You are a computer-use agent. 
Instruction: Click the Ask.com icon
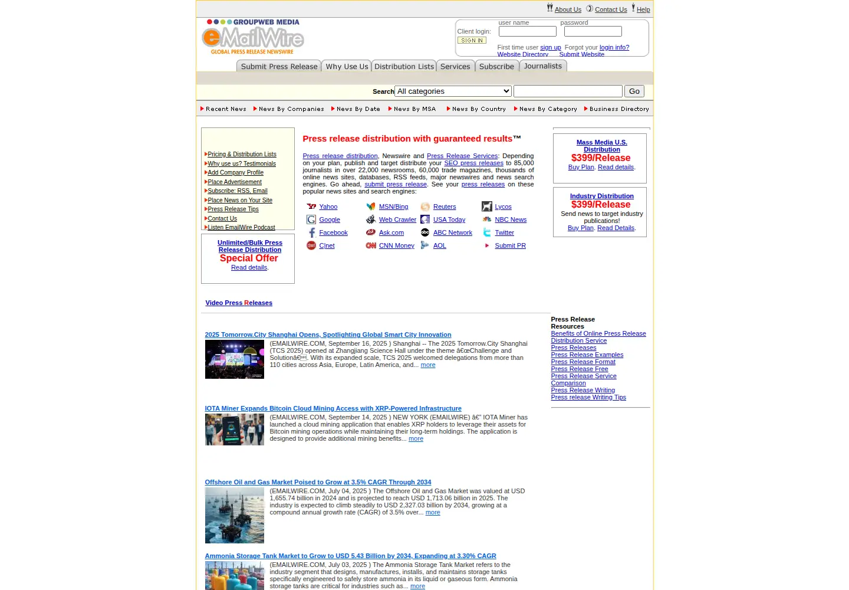pyautogui.click(x=371, y=232)
